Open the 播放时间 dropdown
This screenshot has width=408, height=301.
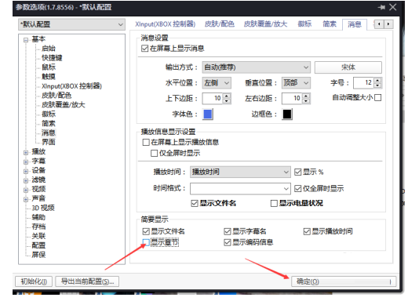coord(240,172)
